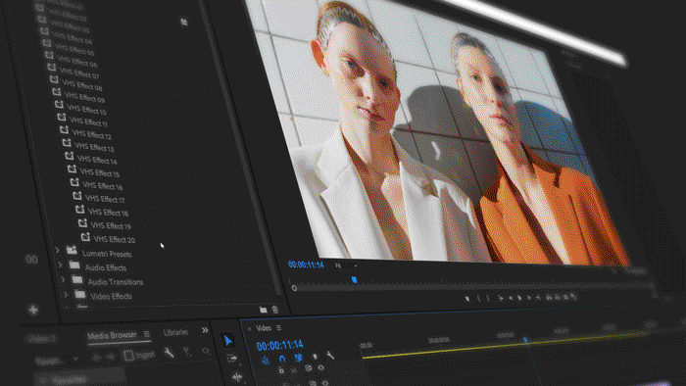Open Media Browser wrench settings icon

[x=169, y=353]
